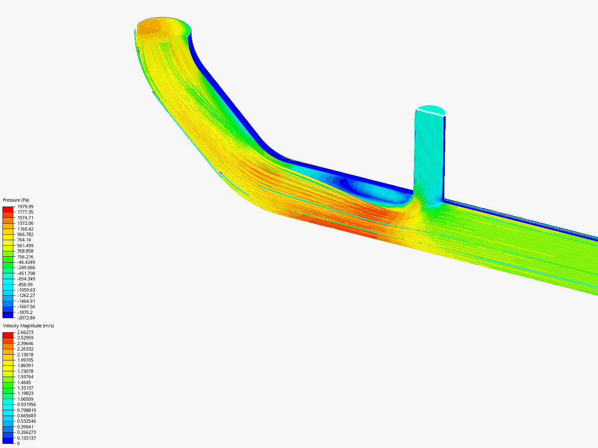Select velocity legend value 0.931956
The width and height of the screenshot is (598, 448).
(x=27, y=404)
